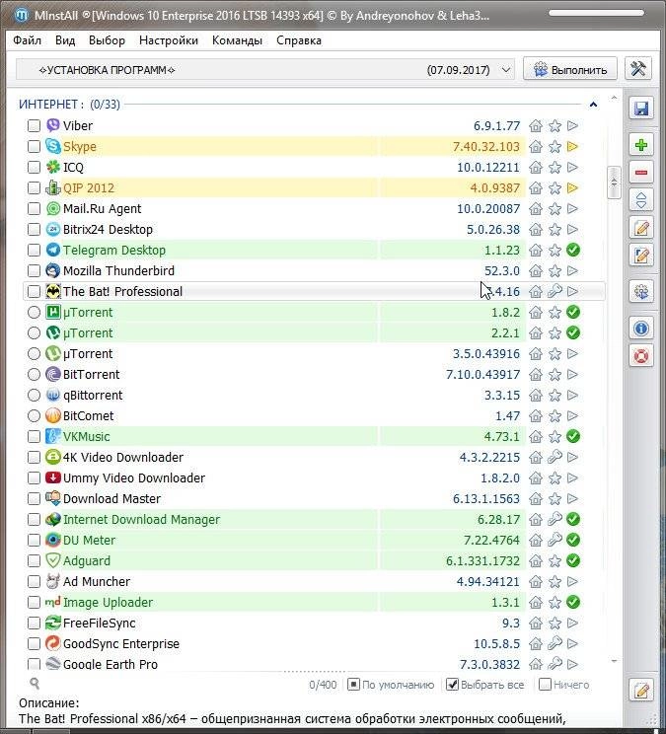The height and width of the screenshot is (734, 666).
Task: Select the µTorrent 3.5.0.43916 radio button
Action: (x=34, y=353)
